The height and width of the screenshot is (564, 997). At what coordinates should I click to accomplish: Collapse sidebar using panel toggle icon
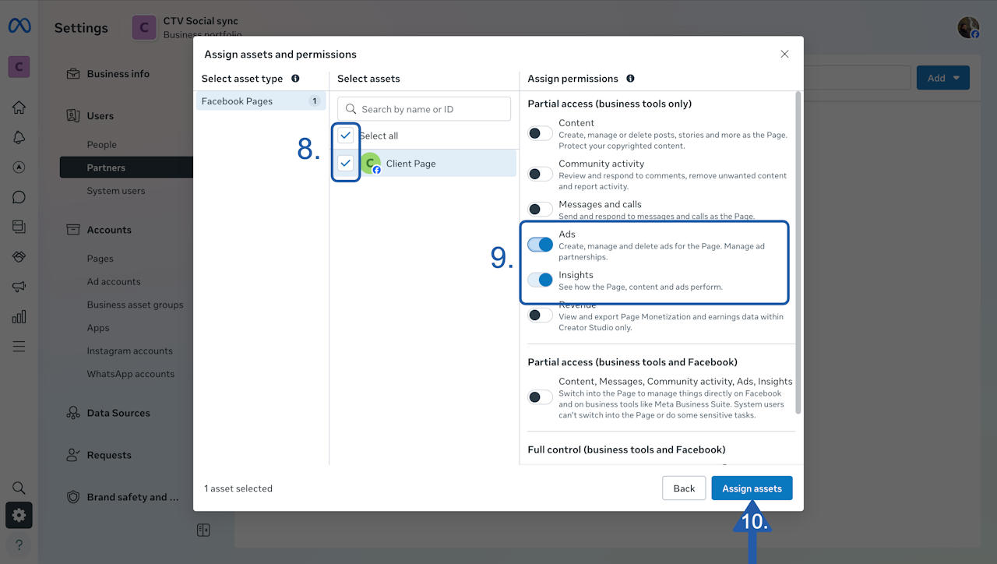pyautogui.click(x=203, y=531)
